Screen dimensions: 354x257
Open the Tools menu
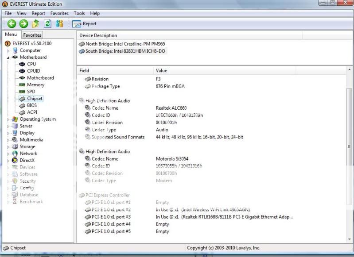tap(79, 13)
